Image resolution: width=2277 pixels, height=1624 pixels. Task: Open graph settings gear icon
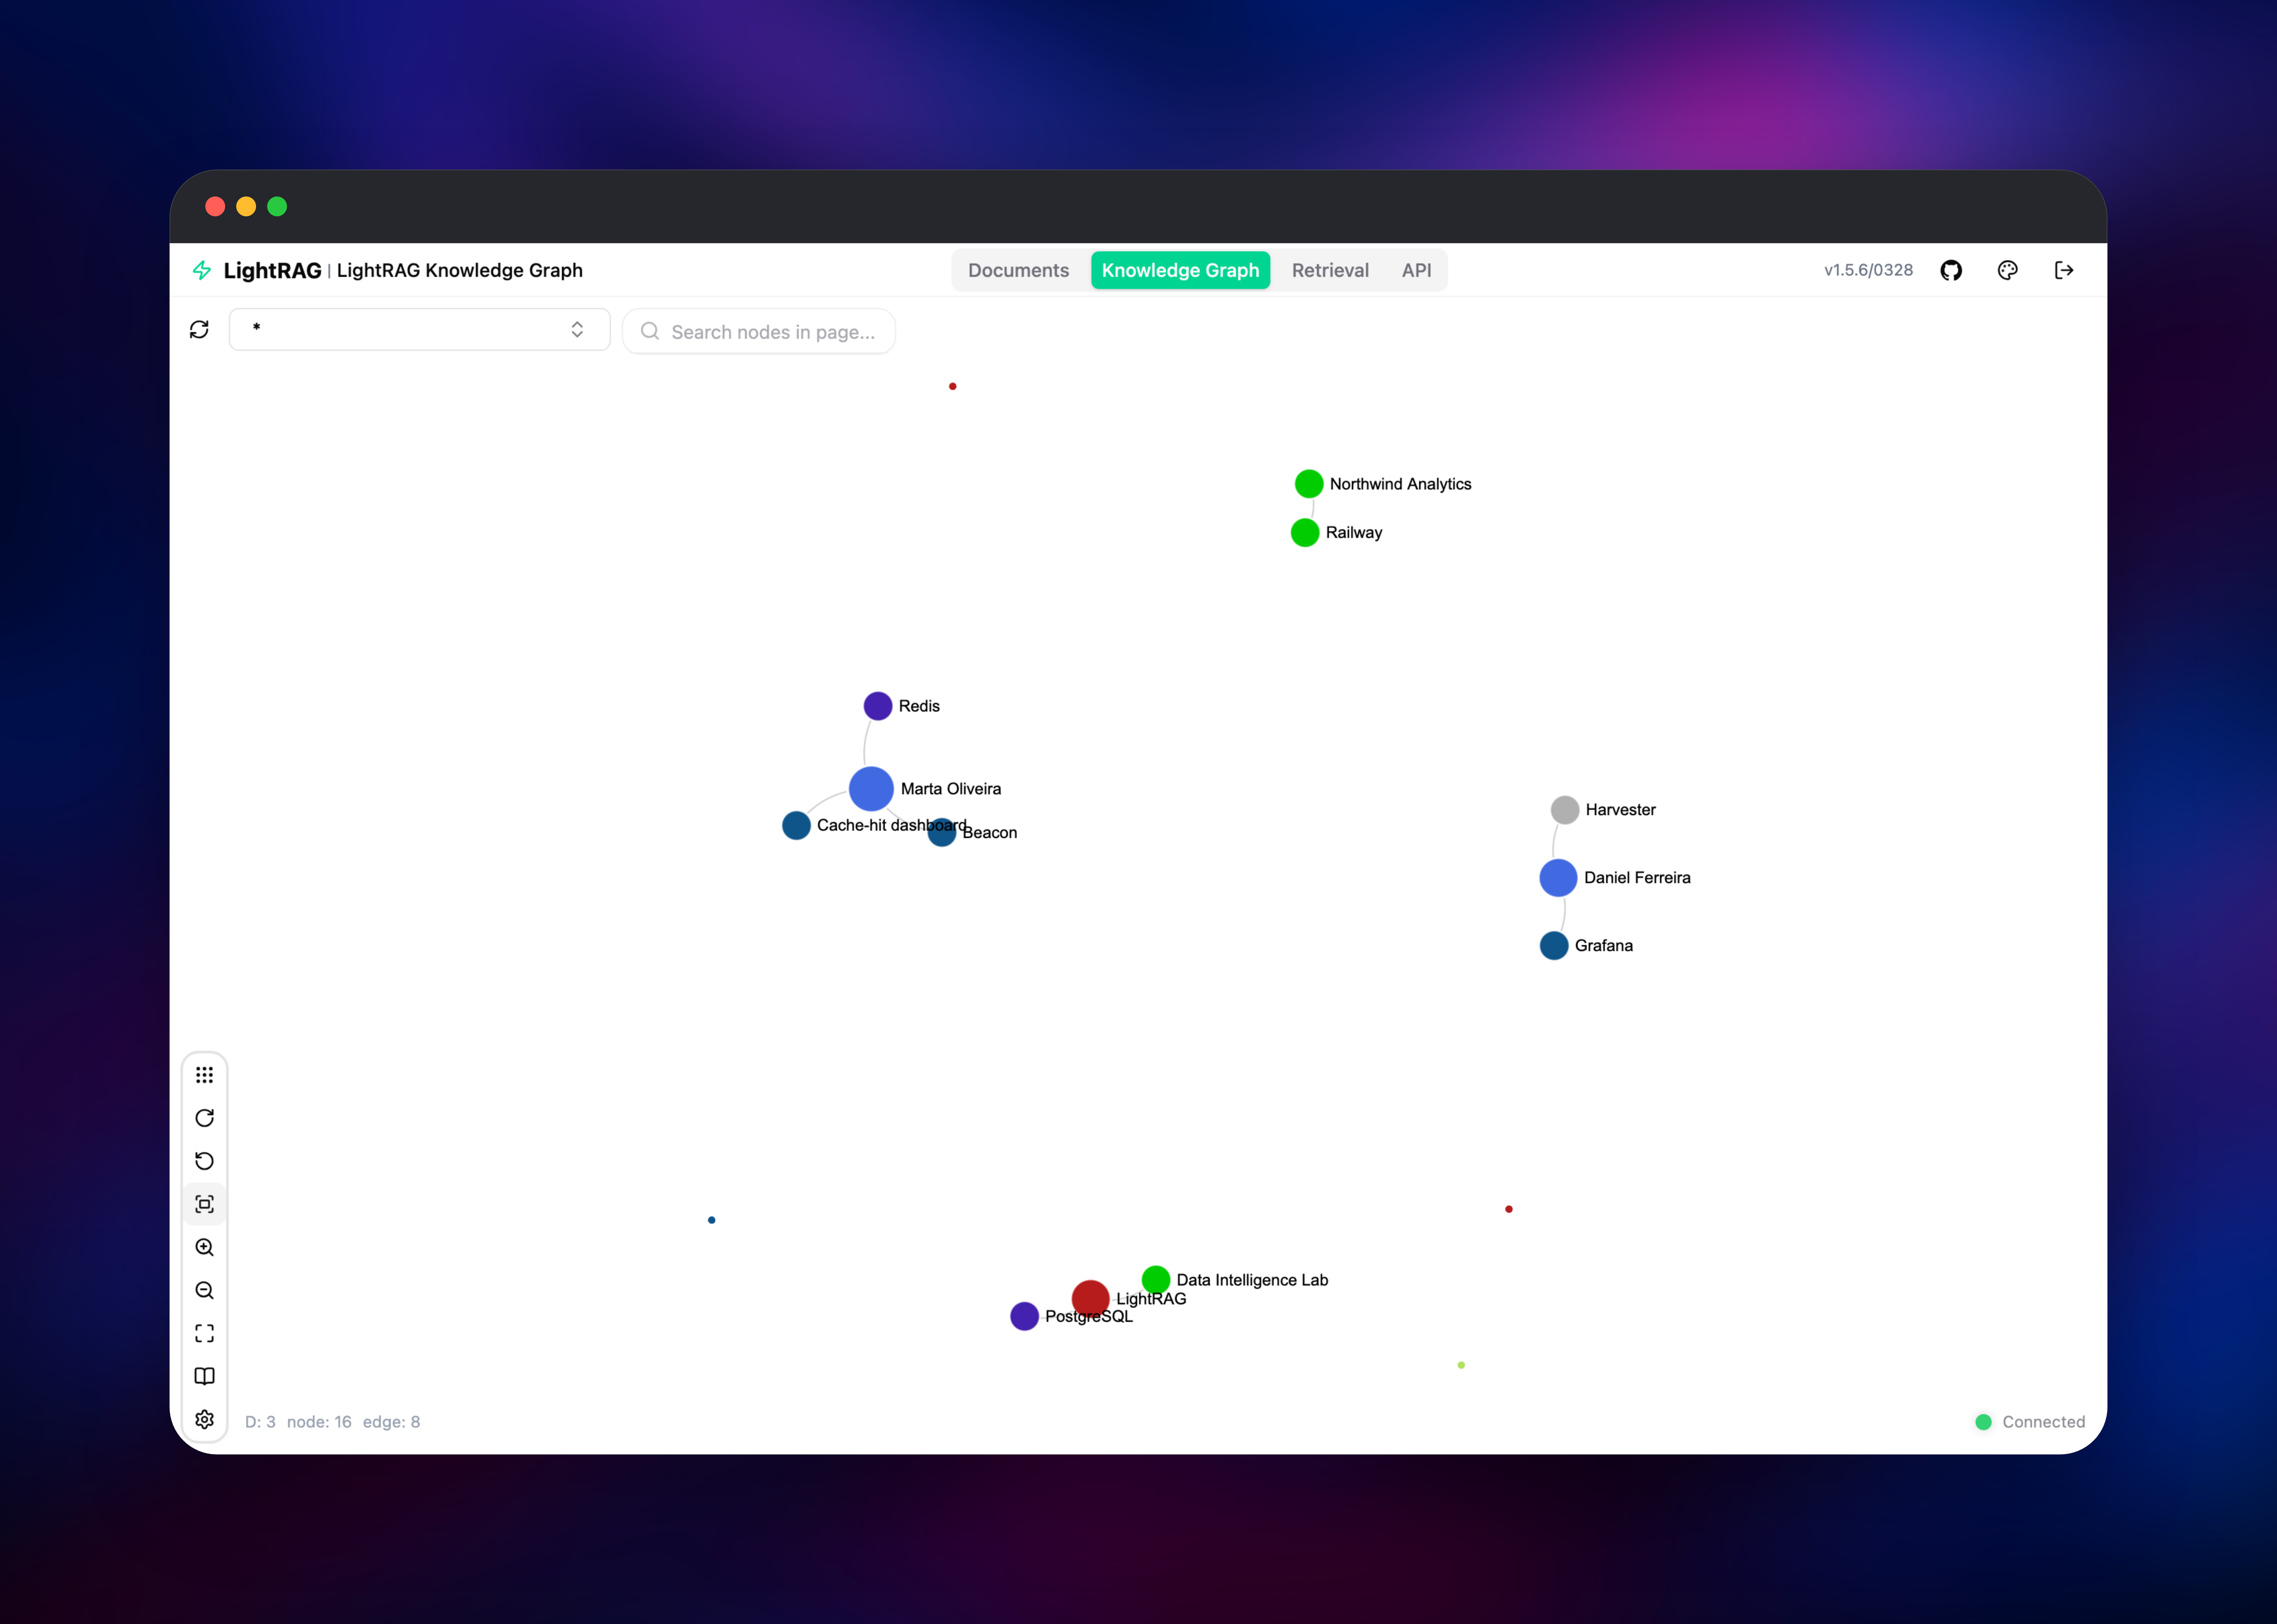pos(204,1419)
